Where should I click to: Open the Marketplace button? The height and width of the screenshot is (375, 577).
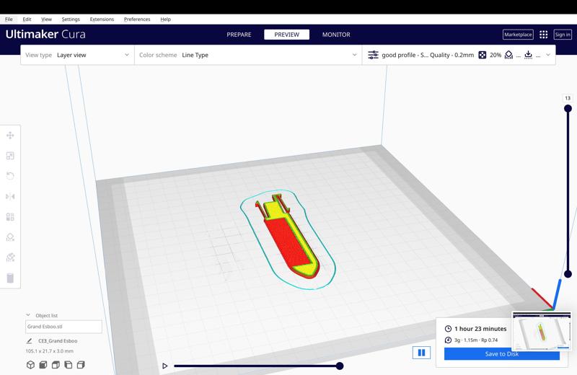(518, 35)
